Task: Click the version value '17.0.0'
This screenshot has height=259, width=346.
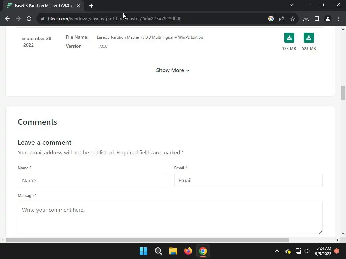Action: (102, 46)
